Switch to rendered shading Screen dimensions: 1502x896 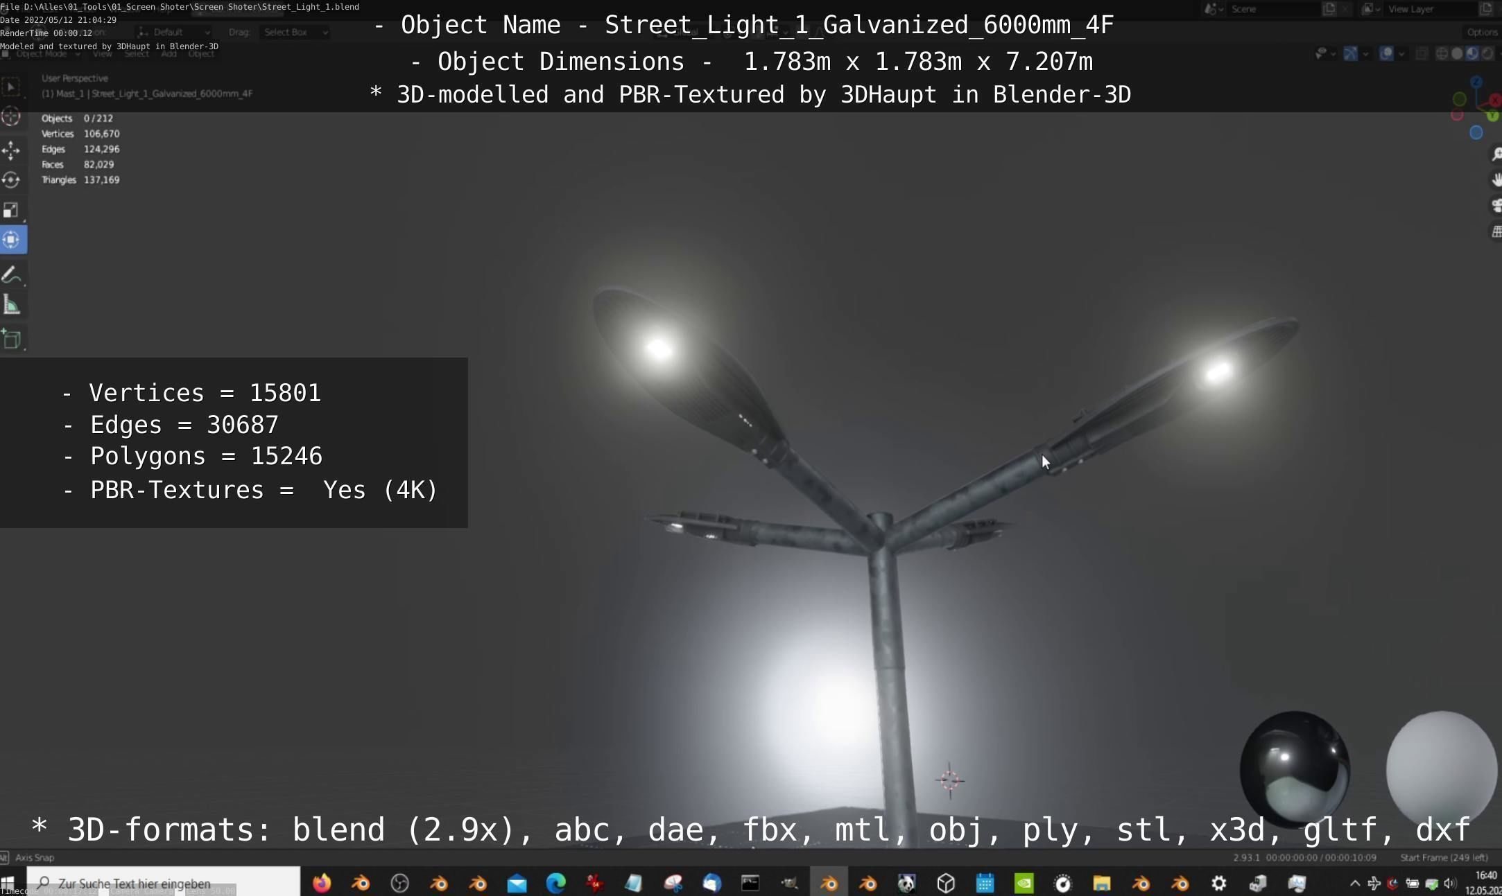(x=1487, y=53)
